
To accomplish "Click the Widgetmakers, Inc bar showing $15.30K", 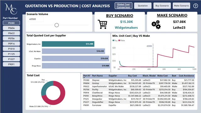I will (x=68, y=44).
